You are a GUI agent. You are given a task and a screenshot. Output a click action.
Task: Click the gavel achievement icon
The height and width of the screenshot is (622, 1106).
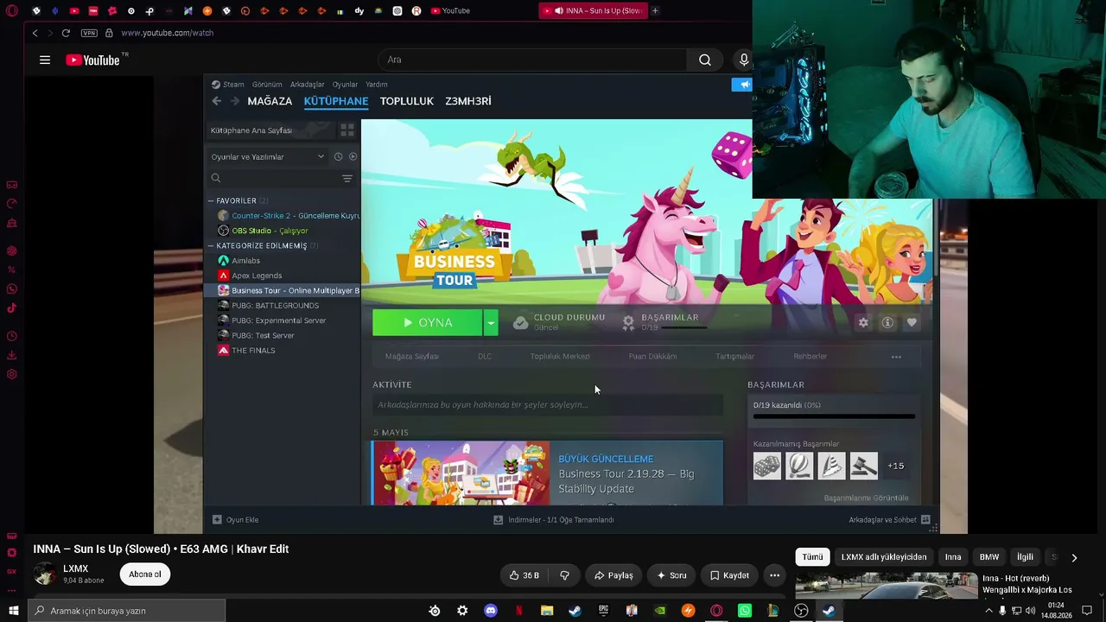click(864, 466)
